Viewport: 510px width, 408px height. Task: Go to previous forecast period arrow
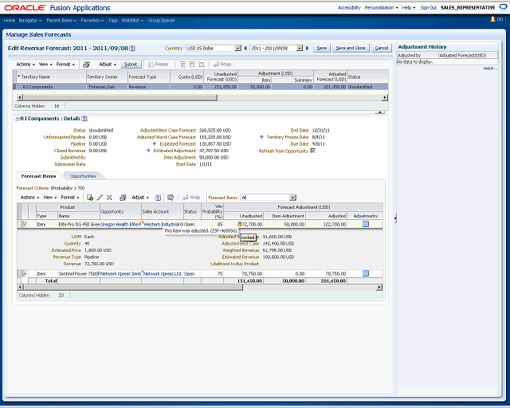(245, 48)
